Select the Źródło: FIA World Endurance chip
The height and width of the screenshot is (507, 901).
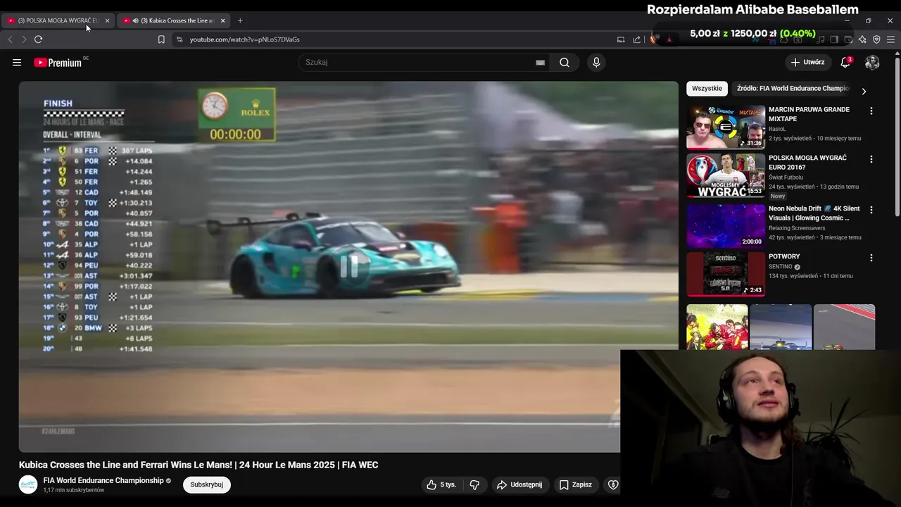click(793, 89)
